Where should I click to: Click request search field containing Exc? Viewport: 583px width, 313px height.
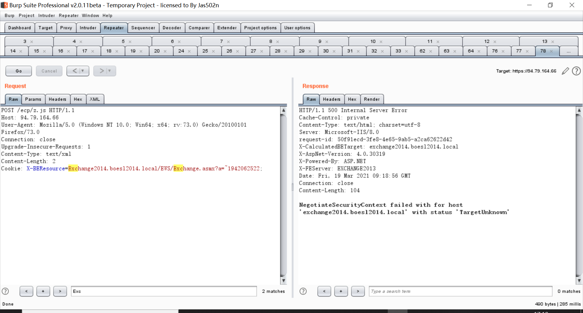[x=164, y=291]
